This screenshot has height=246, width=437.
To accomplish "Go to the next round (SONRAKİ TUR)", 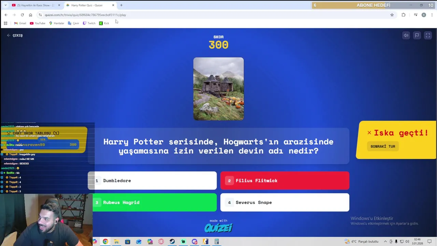I will click(383, 146).
